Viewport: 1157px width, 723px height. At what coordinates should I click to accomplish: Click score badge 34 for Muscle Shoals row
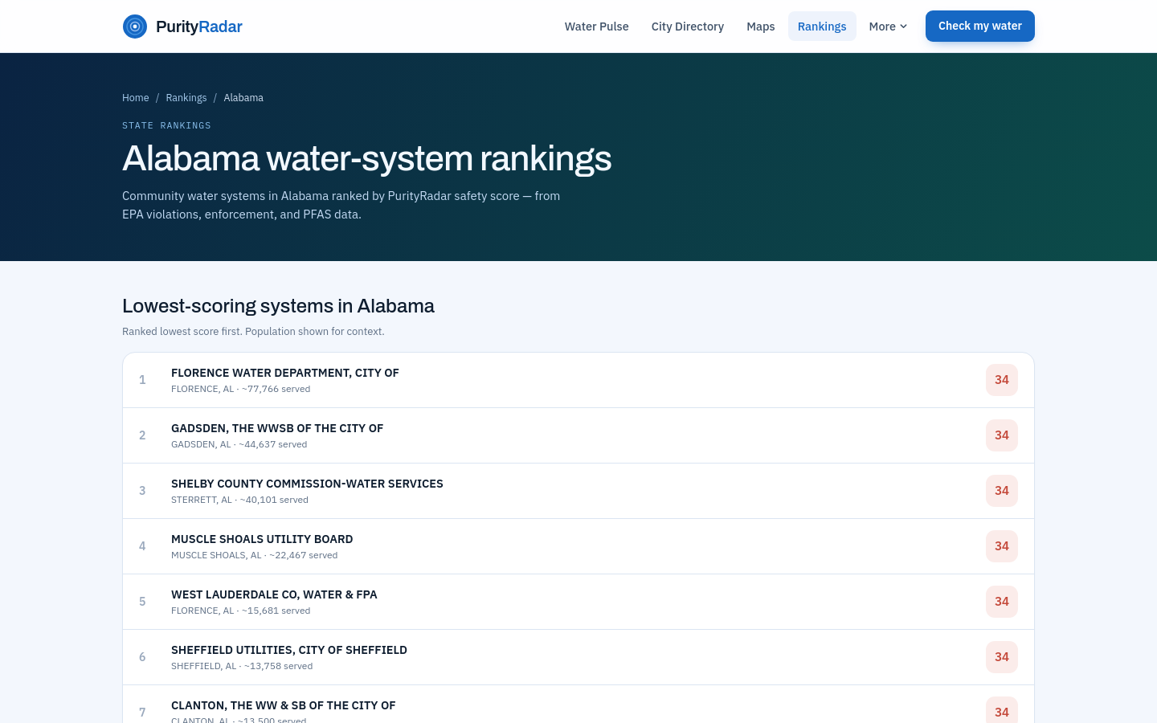[x=1002, y=546]
